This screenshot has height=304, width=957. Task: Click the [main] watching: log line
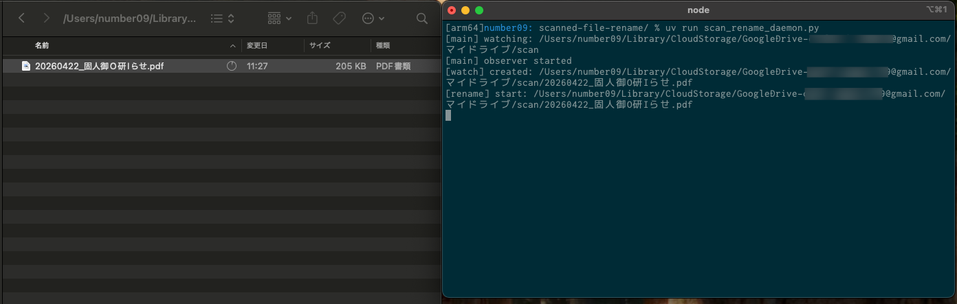click(x=698, y=44)
